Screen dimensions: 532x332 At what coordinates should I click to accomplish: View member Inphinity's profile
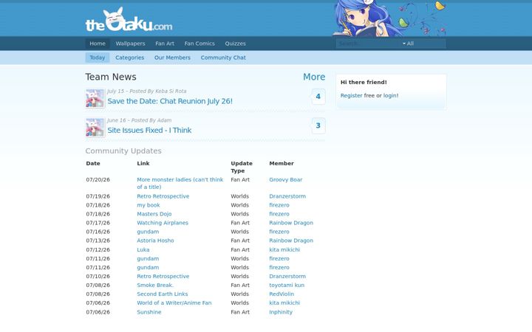pyautogui.click(x=281, y=312)
